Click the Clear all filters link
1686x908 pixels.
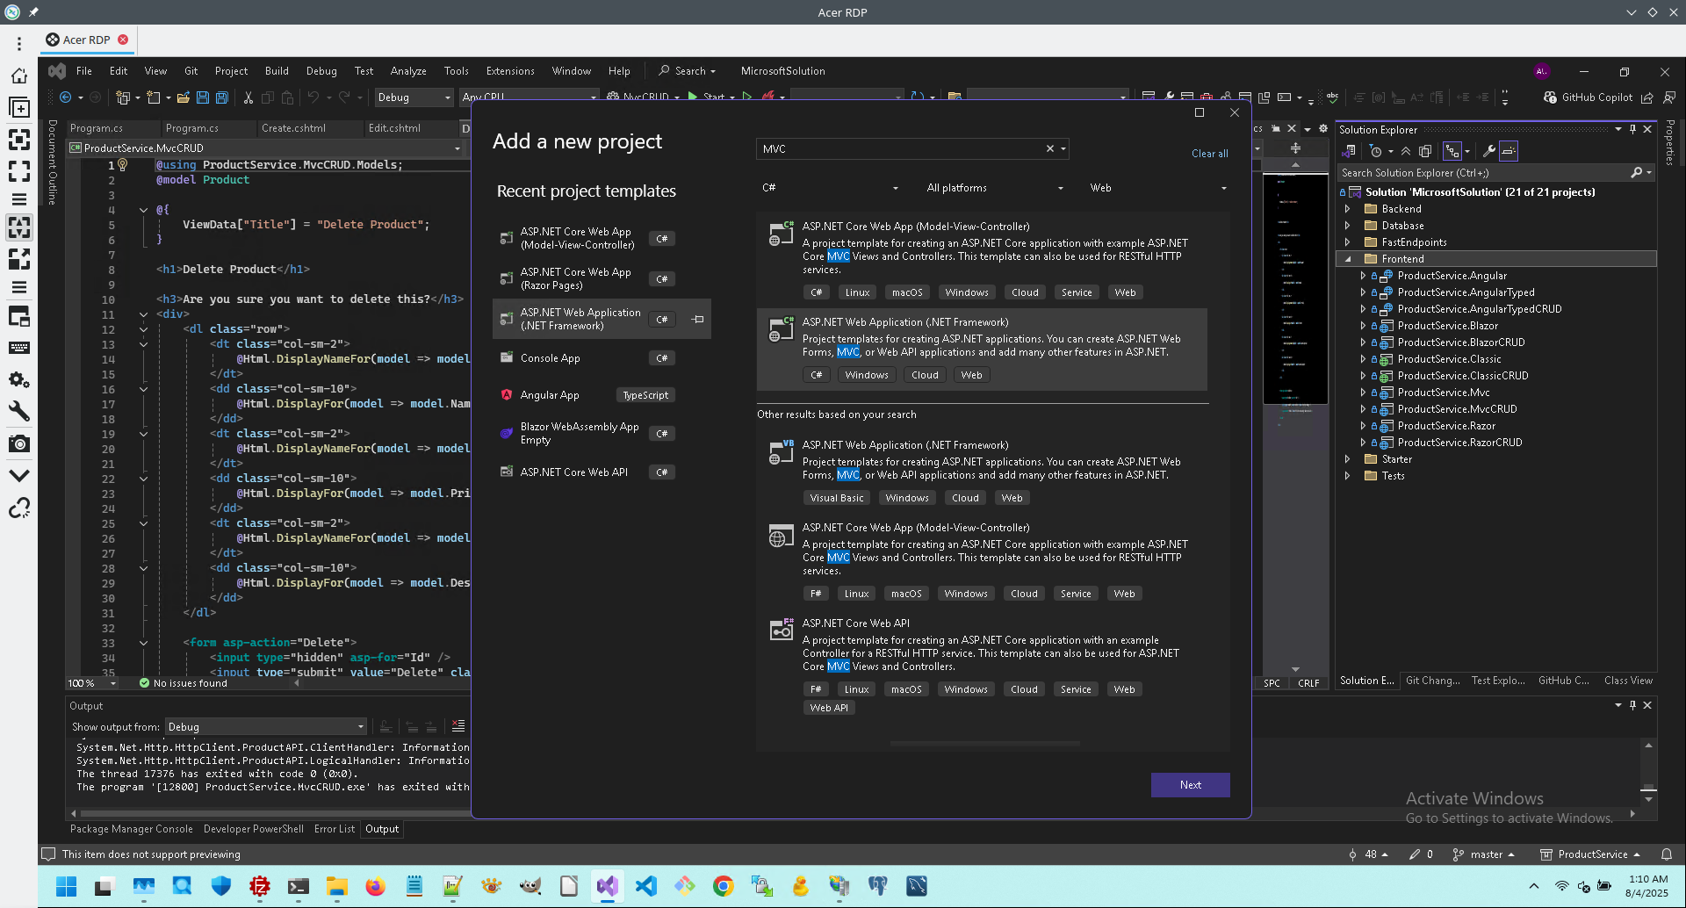tap(1210, 154)
